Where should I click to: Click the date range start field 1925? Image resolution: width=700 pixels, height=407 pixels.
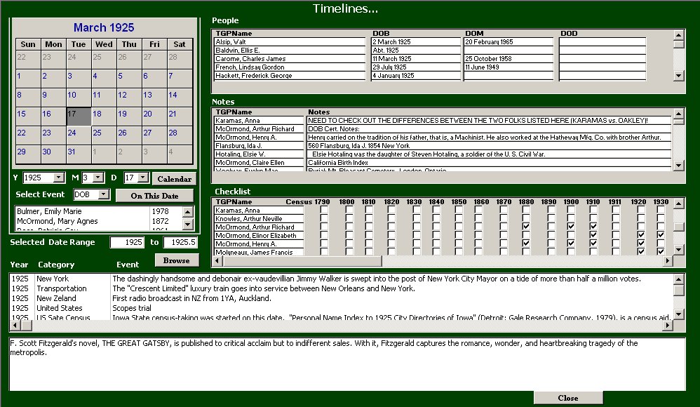(127, 242)
